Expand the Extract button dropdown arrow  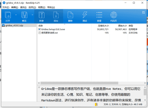point(32,15)
